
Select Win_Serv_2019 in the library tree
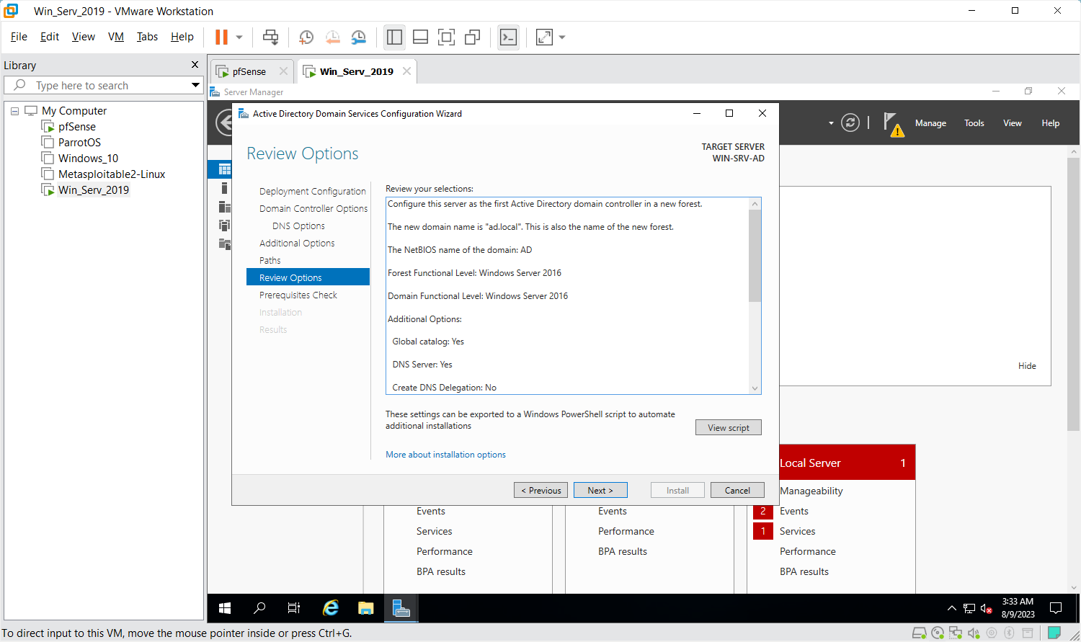coord(94,190)
